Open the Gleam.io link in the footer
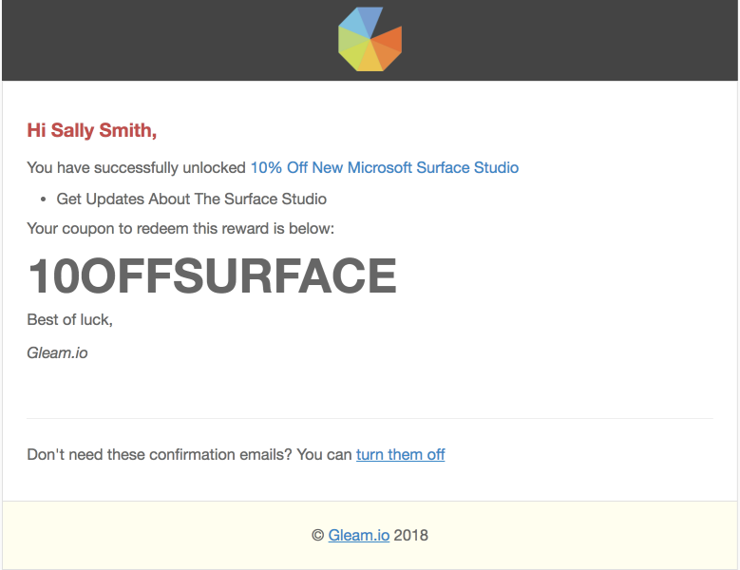Screen dimensions: 740x570 pyautogui.click(x=359, y=535)
